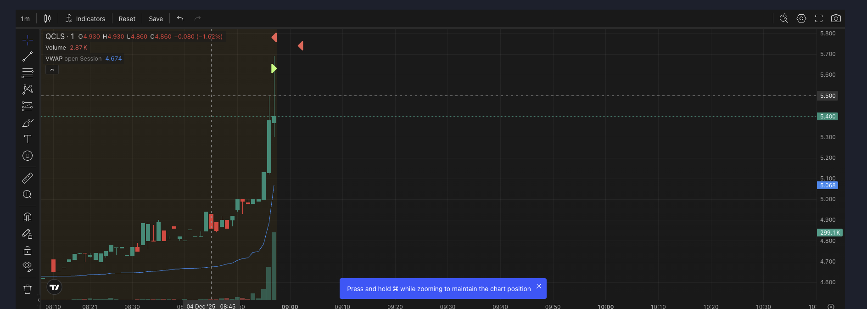867x309 pixels.
Task: Open the candlestick chart style dropdown
Action: coord(47,18)
